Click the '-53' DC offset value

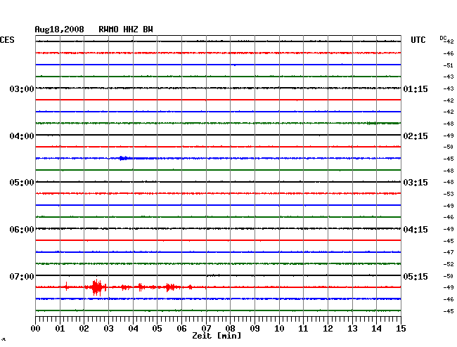coord(449,194)
